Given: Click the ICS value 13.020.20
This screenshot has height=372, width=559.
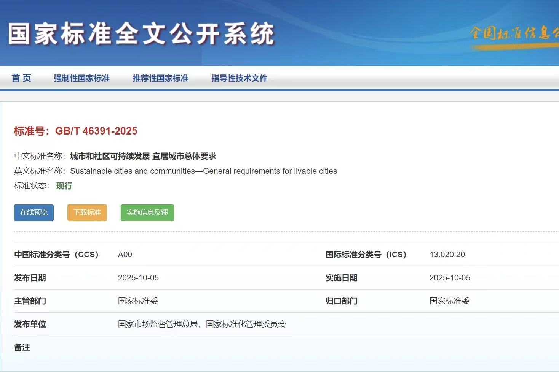Looking at the screenshot, I should [x=447, y=255].
